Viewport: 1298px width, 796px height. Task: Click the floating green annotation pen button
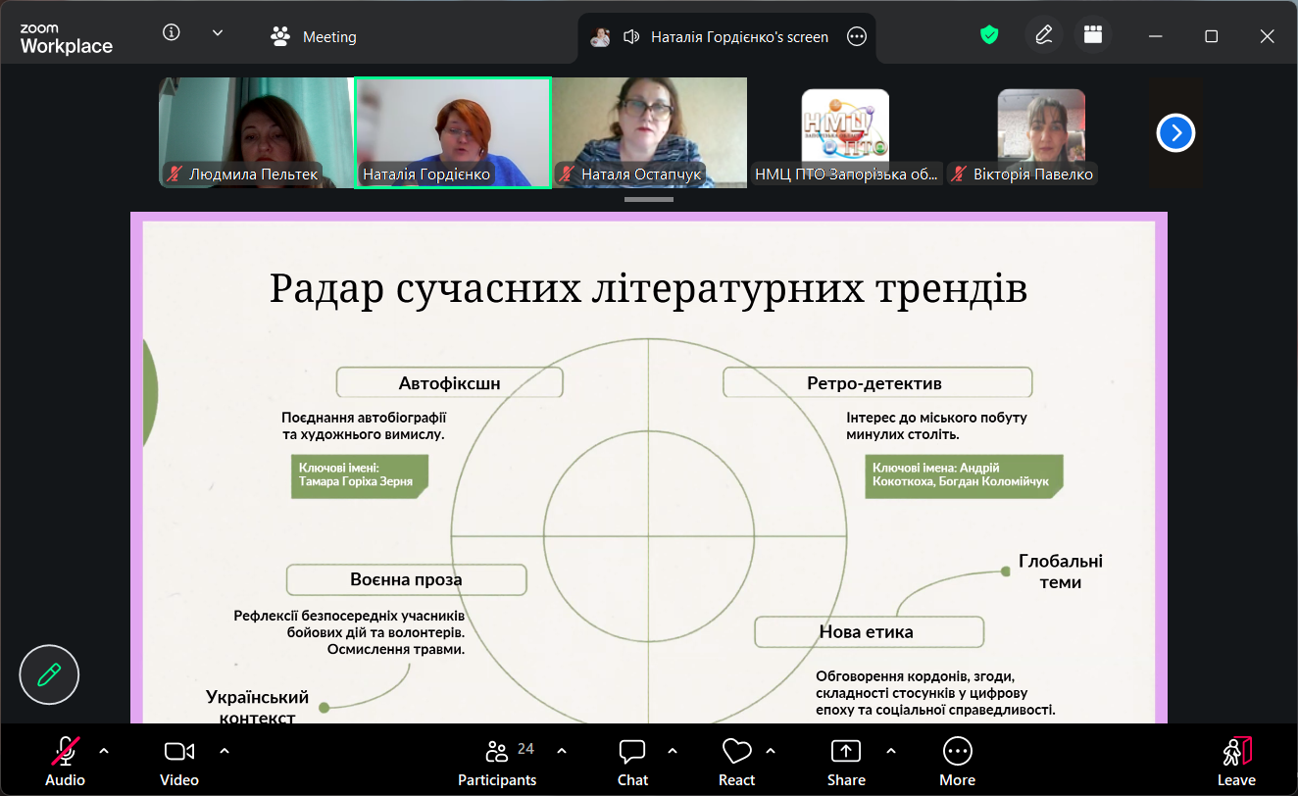pos(49,674)
